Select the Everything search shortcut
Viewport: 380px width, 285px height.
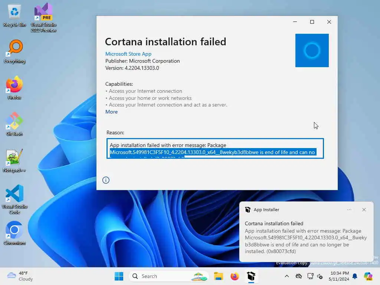[x=14, y=52]
